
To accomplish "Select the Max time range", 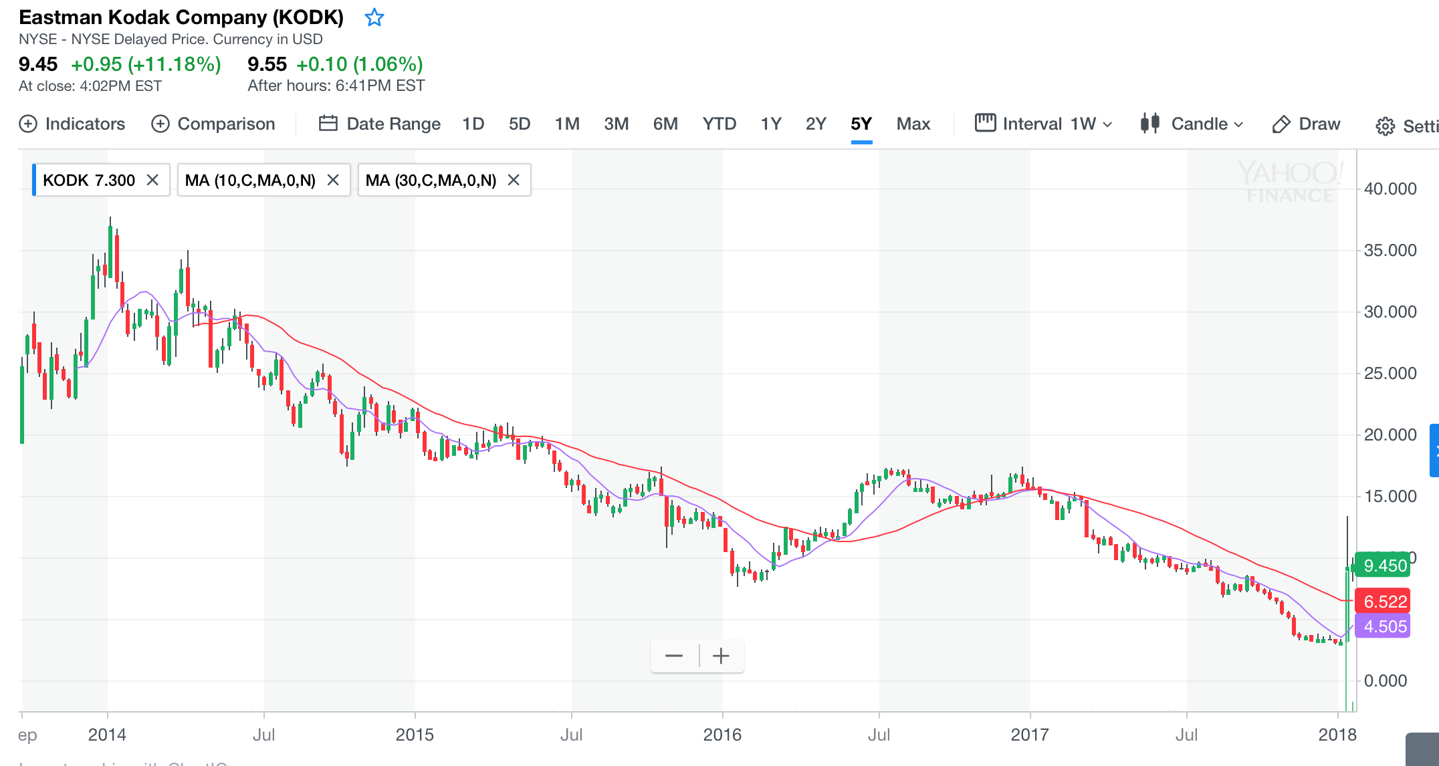I will [913, 124].
